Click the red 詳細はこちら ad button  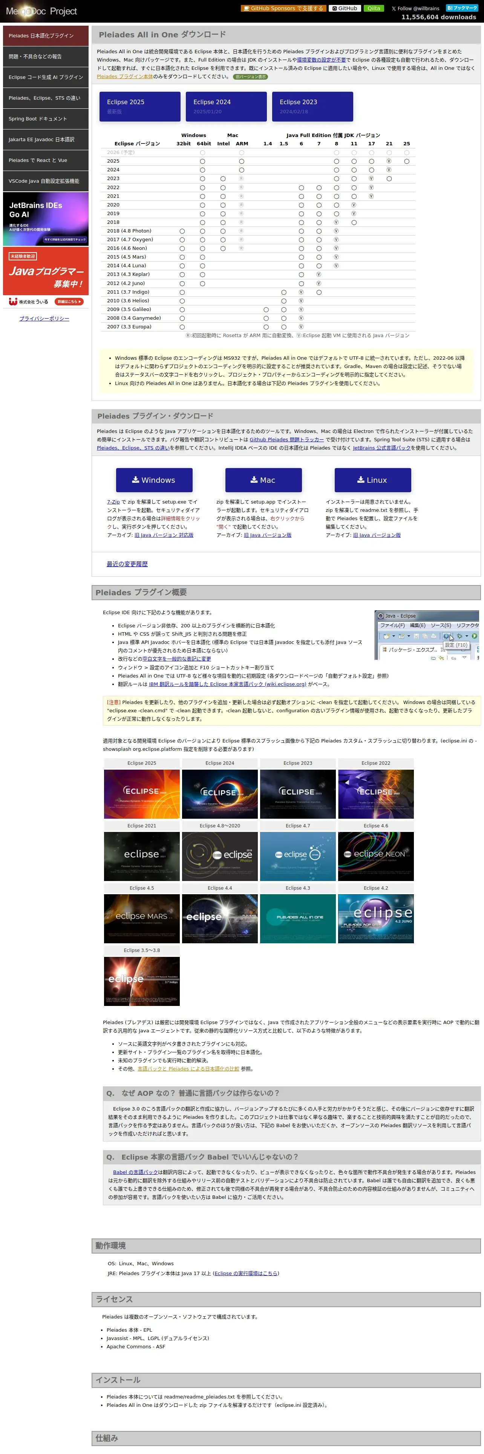(x=69, y=302)
